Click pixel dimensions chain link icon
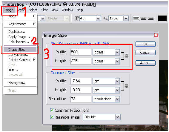 pyautogui.click(x=127, y=56)
